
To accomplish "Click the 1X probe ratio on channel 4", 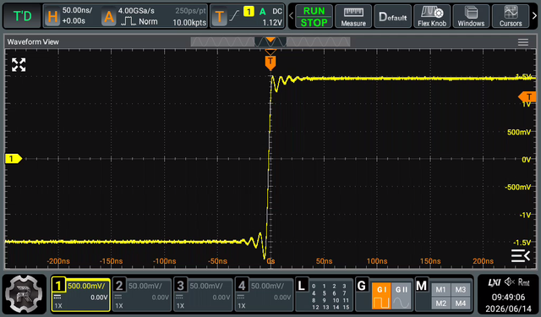I will pyautogui.click(x=242, y=306).
